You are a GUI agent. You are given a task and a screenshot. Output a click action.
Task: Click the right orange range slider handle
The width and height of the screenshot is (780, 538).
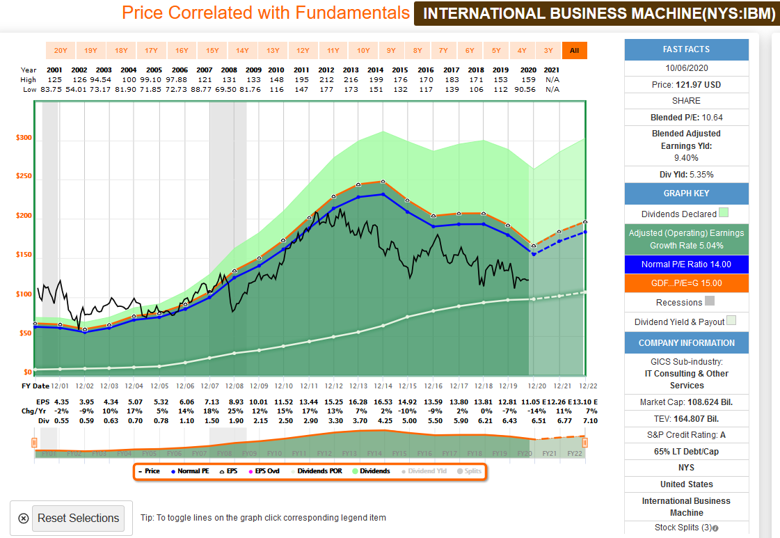click(585, 443)
